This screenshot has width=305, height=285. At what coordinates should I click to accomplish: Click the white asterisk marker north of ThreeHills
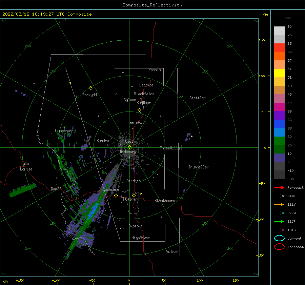161,116
